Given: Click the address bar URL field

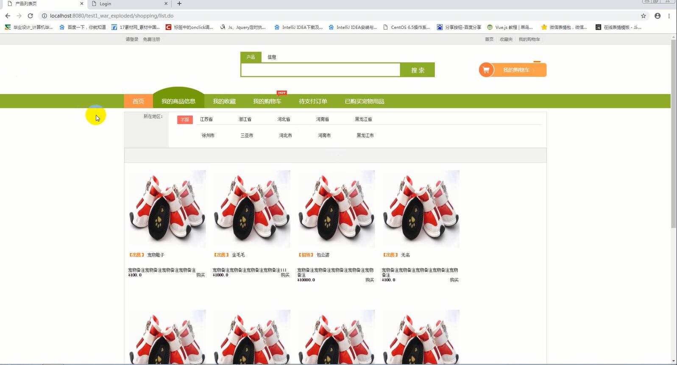Looking at the screenshot, I should tap(339, 16).
